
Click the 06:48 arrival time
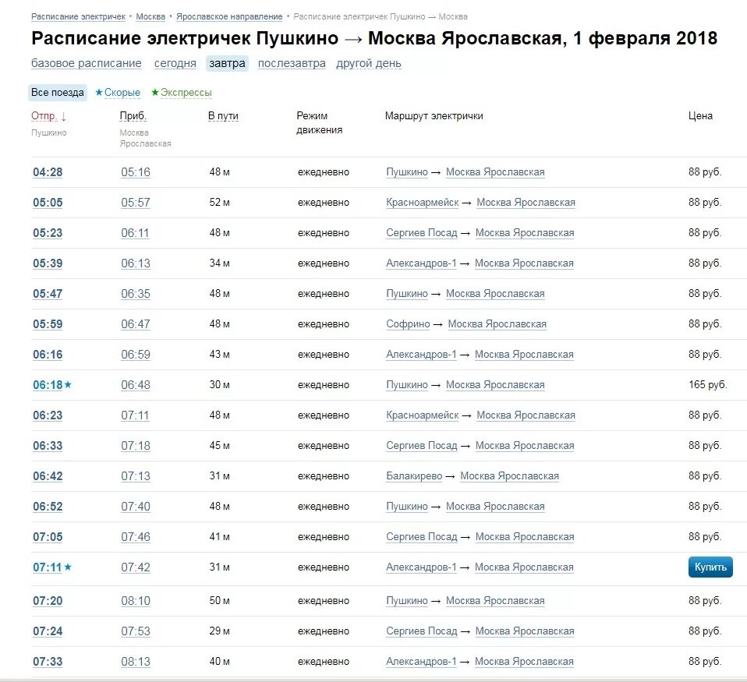click(x=136, y=385)
